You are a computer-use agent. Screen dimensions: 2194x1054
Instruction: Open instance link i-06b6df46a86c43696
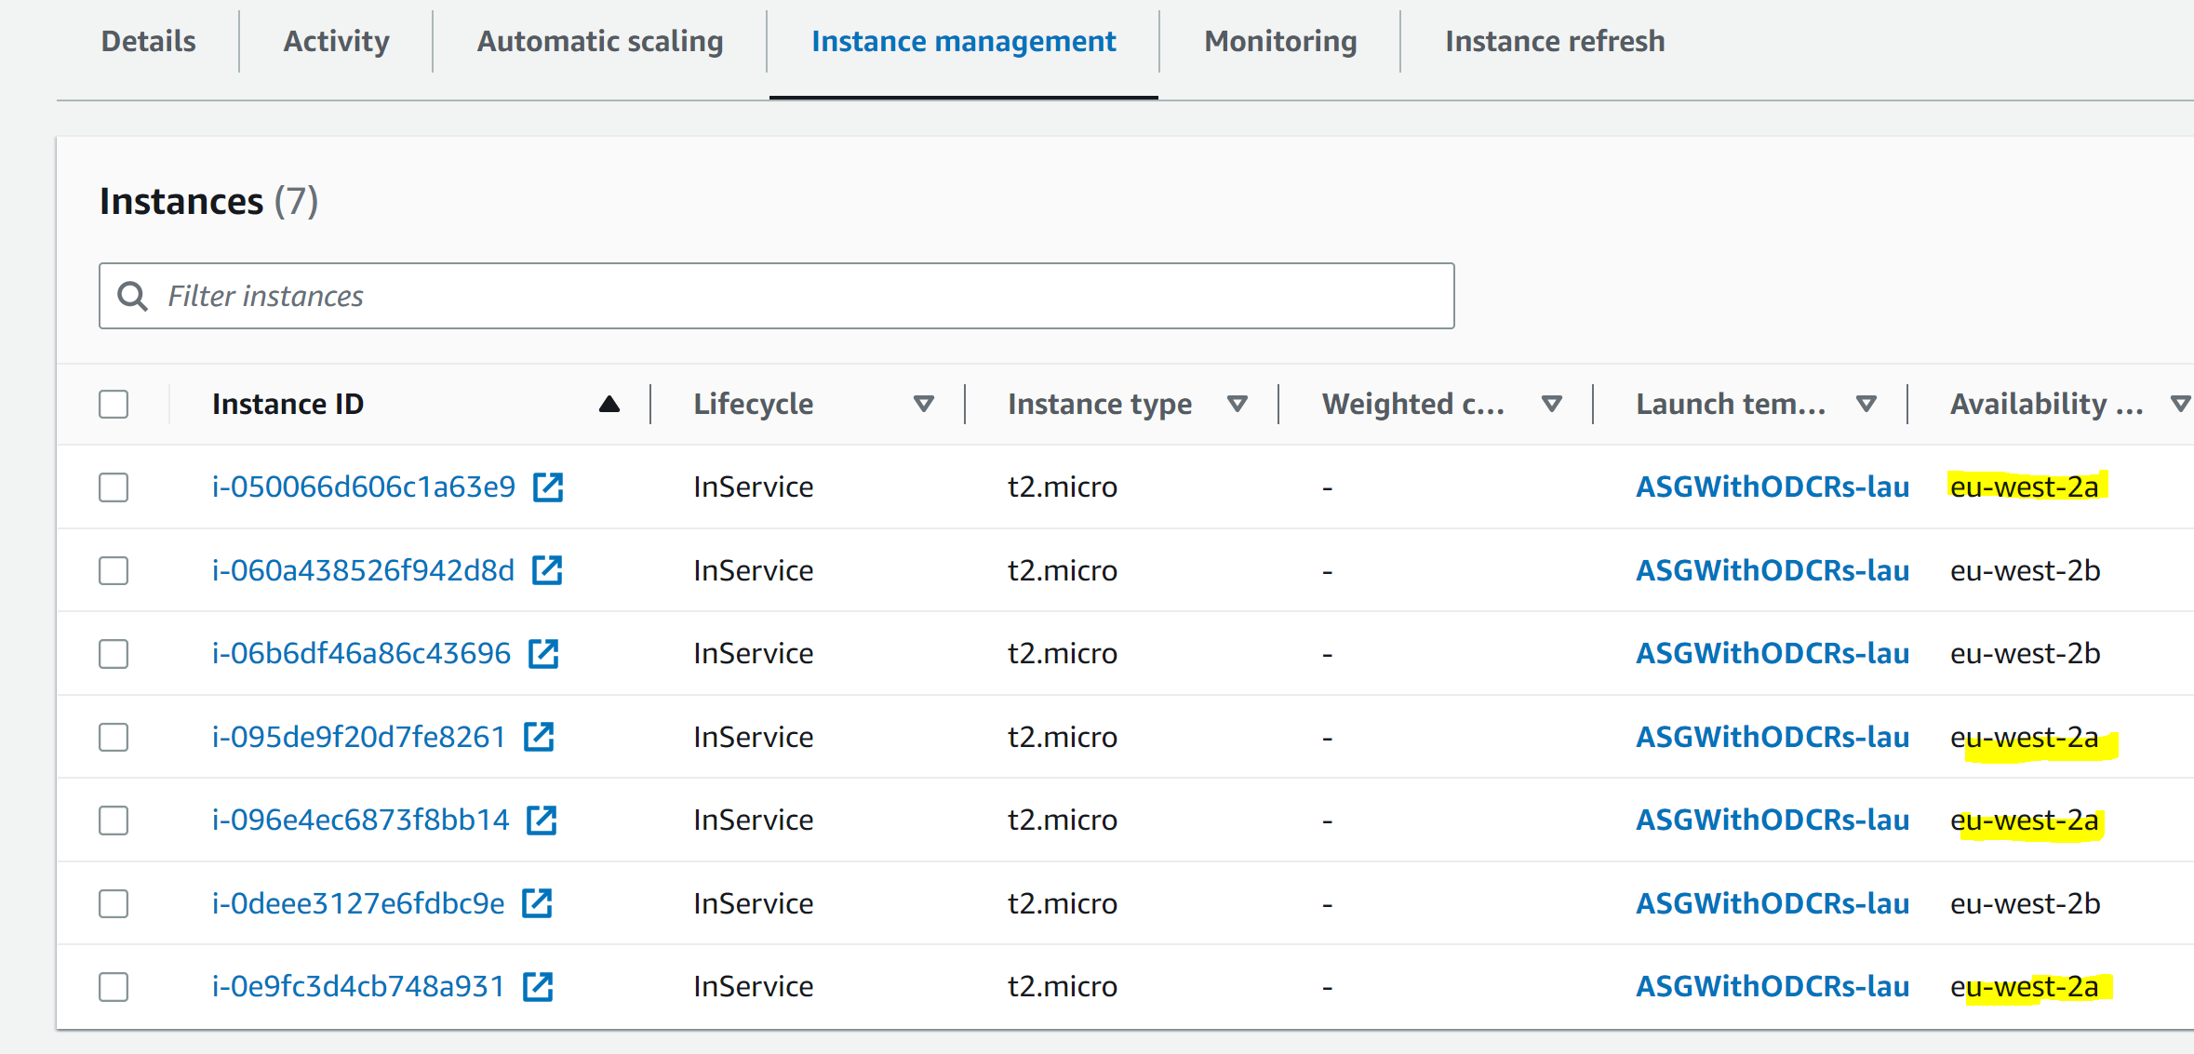click(x=361, y=653)
